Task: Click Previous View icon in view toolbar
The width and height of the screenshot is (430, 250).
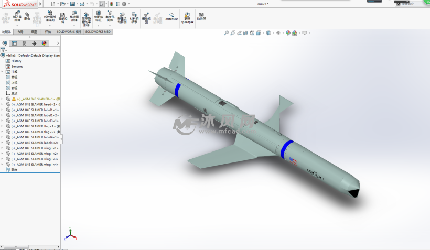Action: [240, 33]
